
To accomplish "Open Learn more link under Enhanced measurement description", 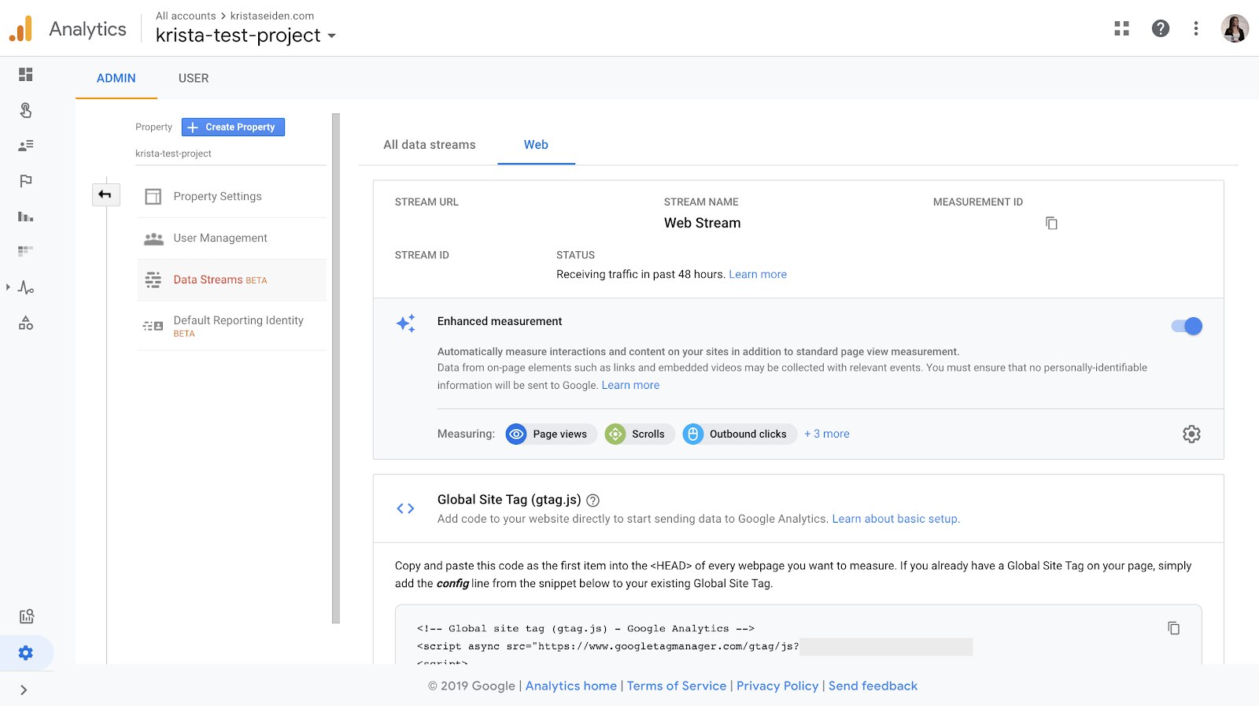I will (630, 386).
